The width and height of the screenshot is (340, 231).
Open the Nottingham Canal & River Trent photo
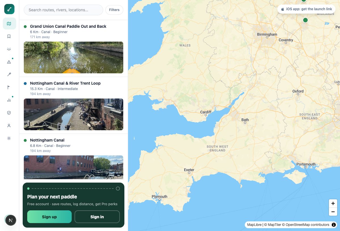(73, 114)
